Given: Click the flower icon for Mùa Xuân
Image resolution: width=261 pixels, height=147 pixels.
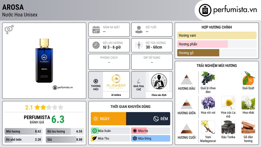Looking at the screenshot, I should click(95, 131).
